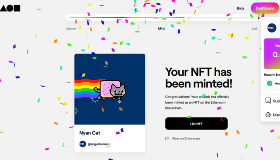The width and height of the screenshot is (280, 160).
Task: Click the List NFT button
Action: (196, 124)
